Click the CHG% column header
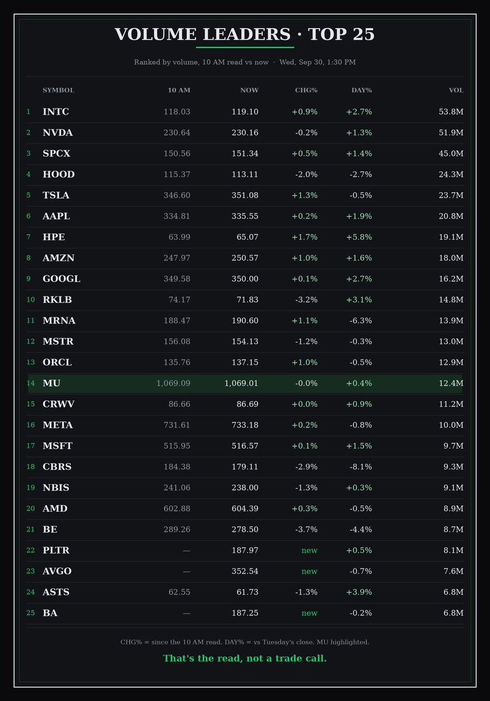The width and height of the screenshot is (490, 701). (307, 90)
